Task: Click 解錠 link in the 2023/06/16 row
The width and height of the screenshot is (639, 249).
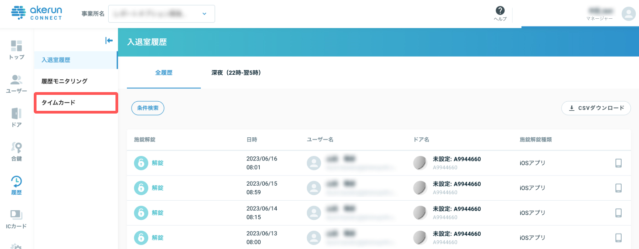Action: [x=157, y=163]
